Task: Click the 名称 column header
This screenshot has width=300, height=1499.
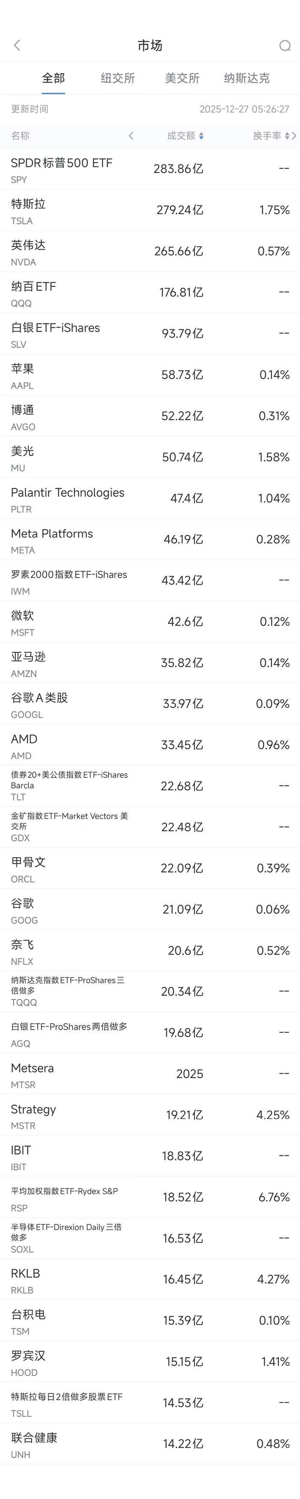Action: tap(20, 136)
